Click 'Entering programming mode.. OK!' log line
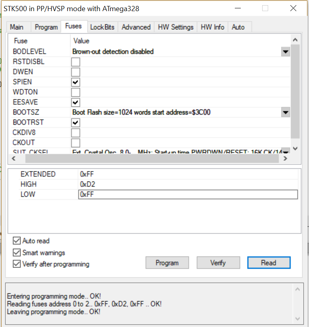This screenshot has width=309, height=327. click(x=54, y=296)
